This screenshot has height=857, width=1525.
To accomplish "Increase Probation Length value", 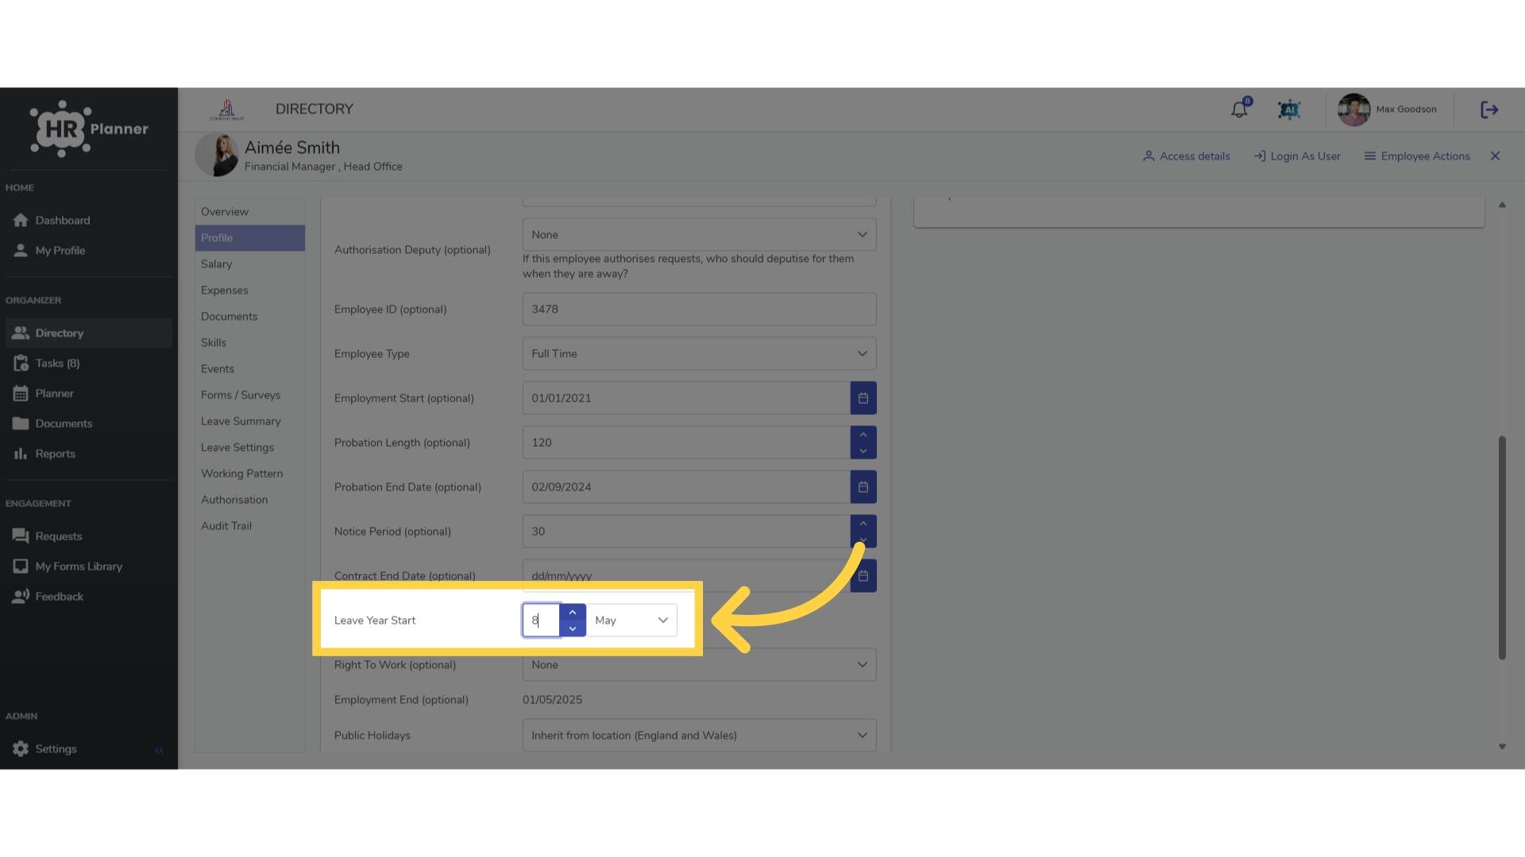I will pos(863,435).
